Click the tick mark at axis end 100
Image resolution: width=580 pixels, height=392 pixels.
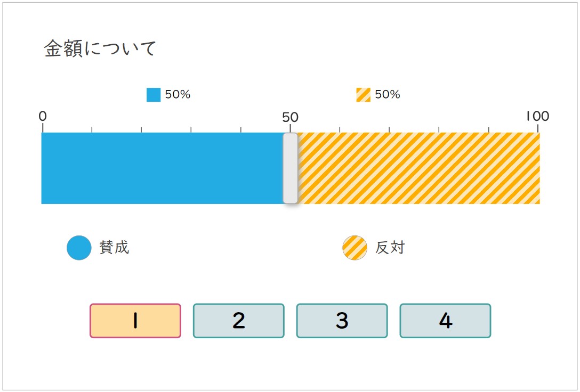pos(538,128)
